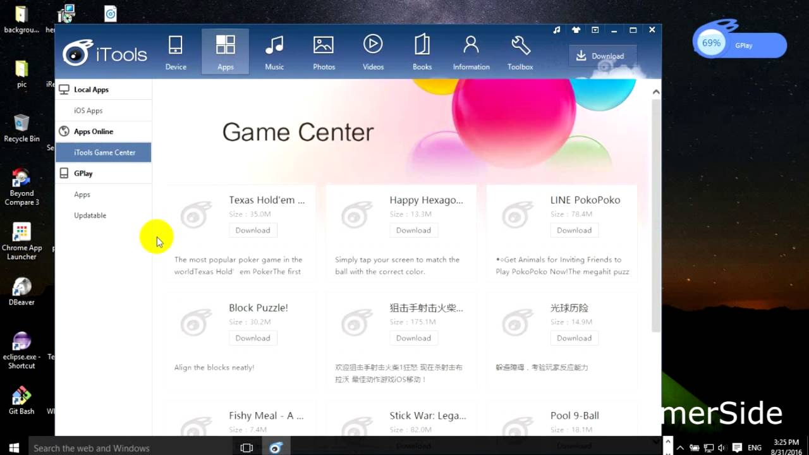Select GPlay section in sidebar
809x455 pixels.
(104, 173)
